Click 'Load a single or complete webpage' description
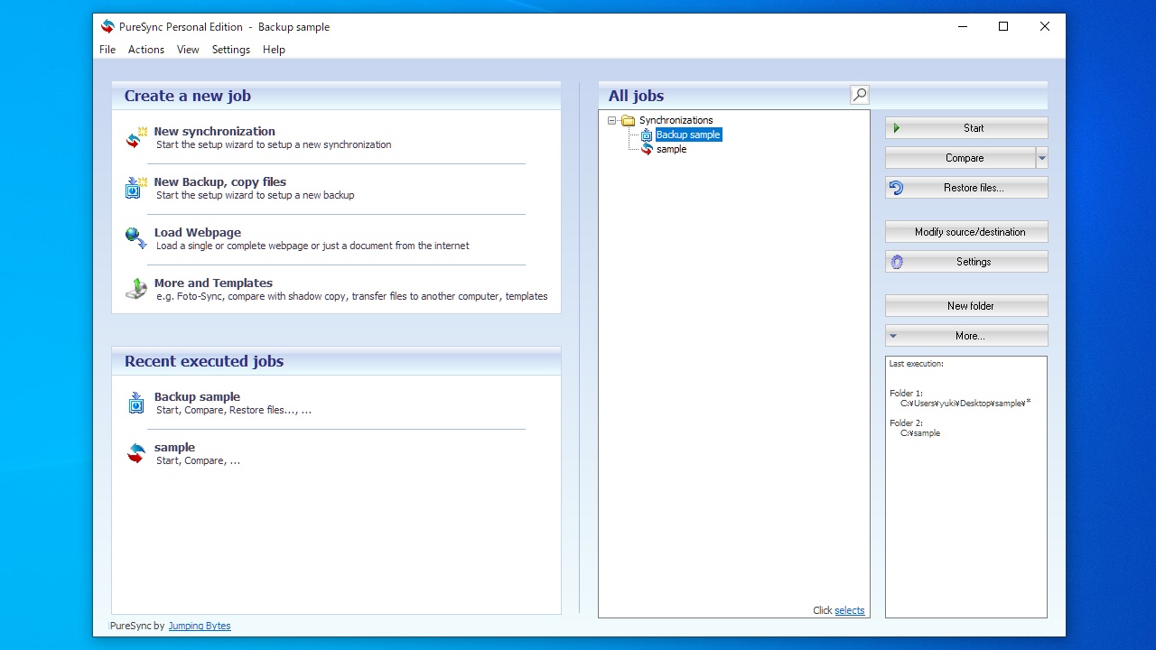The image size is (1156, 650). pos(312,246)
